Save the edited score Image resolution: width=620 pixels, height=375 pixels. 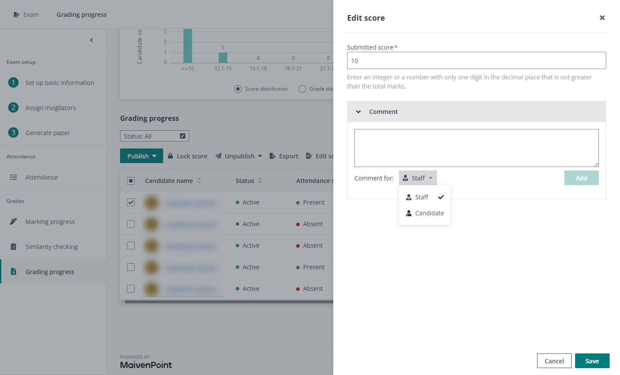pyautogui.click(x=592, y=361)
